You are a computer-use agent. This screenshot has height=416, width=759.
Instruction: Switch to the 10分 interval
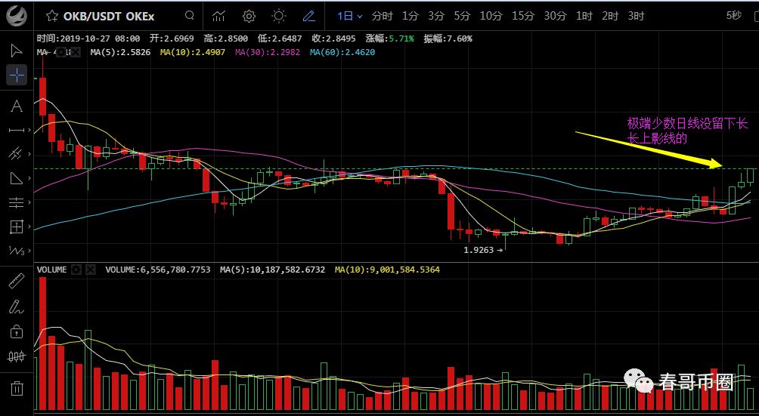[491, 16]
